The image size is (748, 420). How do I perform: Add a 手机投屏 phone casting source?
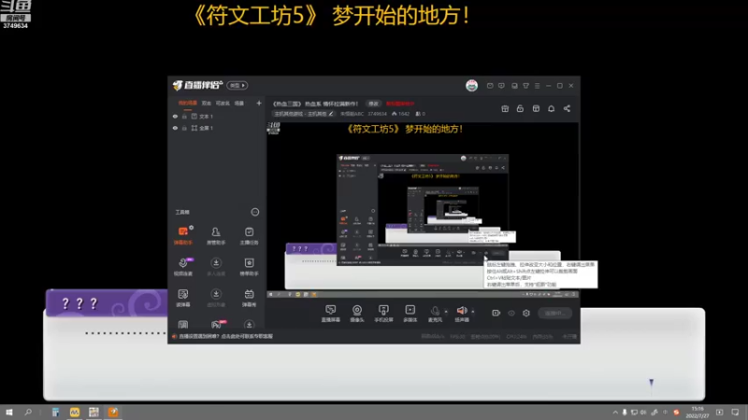click(x=383, y=314)
